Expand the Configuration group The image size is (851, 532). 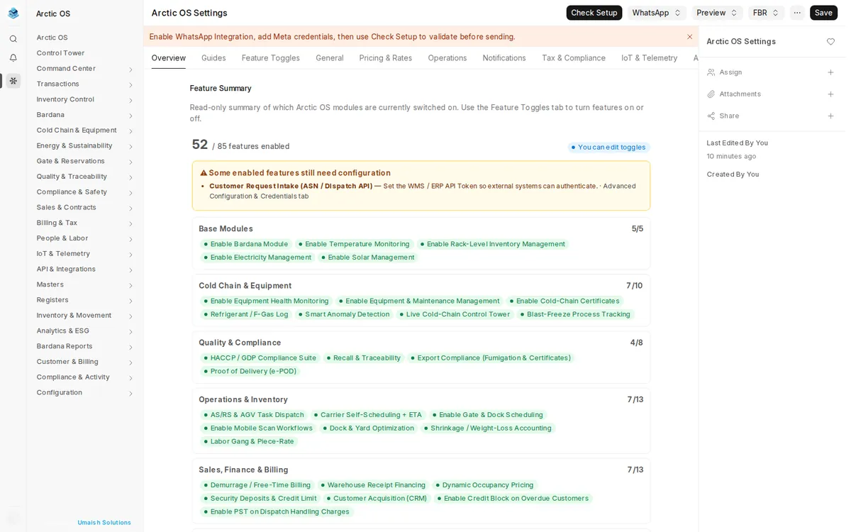[x=130, y=394]
